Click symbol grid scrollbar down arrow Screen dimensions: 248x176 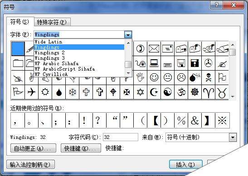pos(233,96)
